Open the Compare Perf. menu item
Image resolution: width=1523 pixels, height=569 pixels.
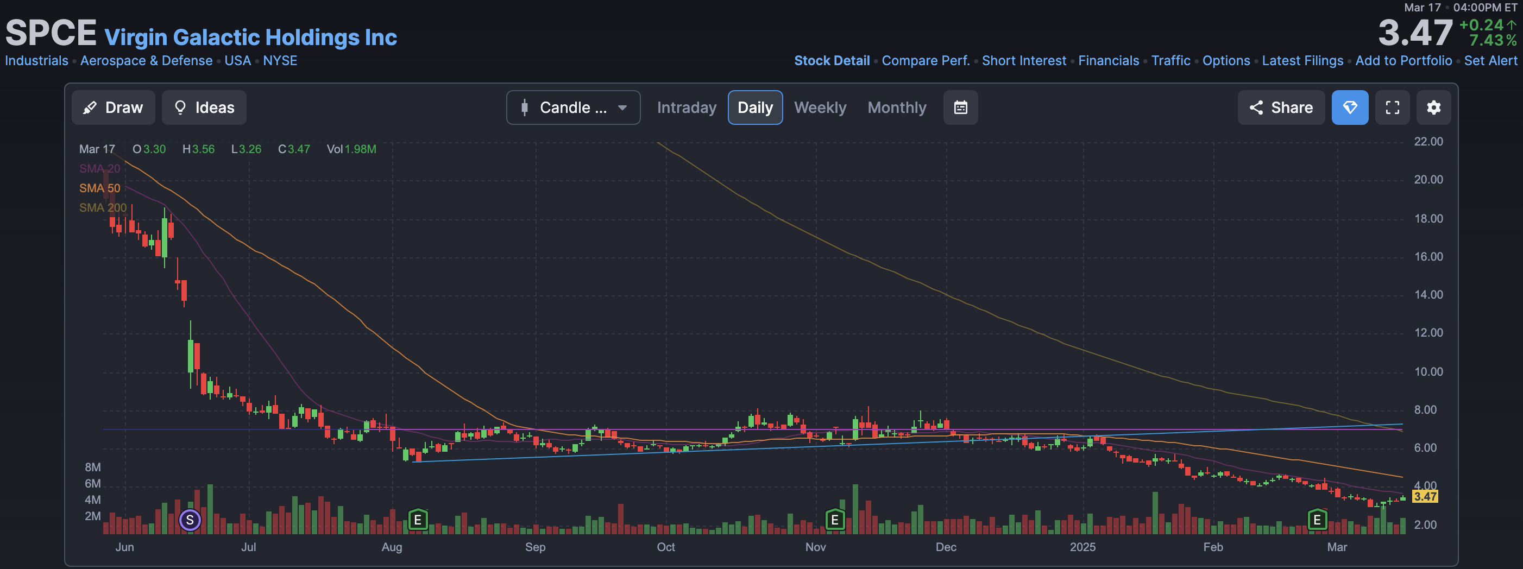coord(926,60)
